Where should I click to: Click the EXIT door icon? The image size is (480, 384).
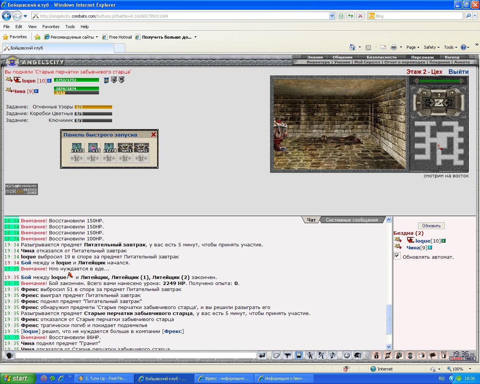point(444,355)
